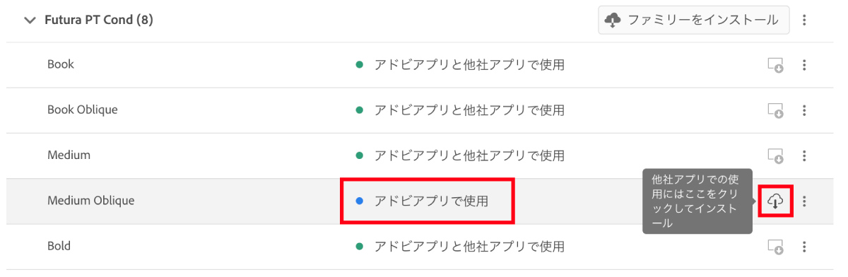This screenshot has height=277, width=848.
Task: Click cloud download icon for Medium Oblique
Action: [x=775, y=201]
